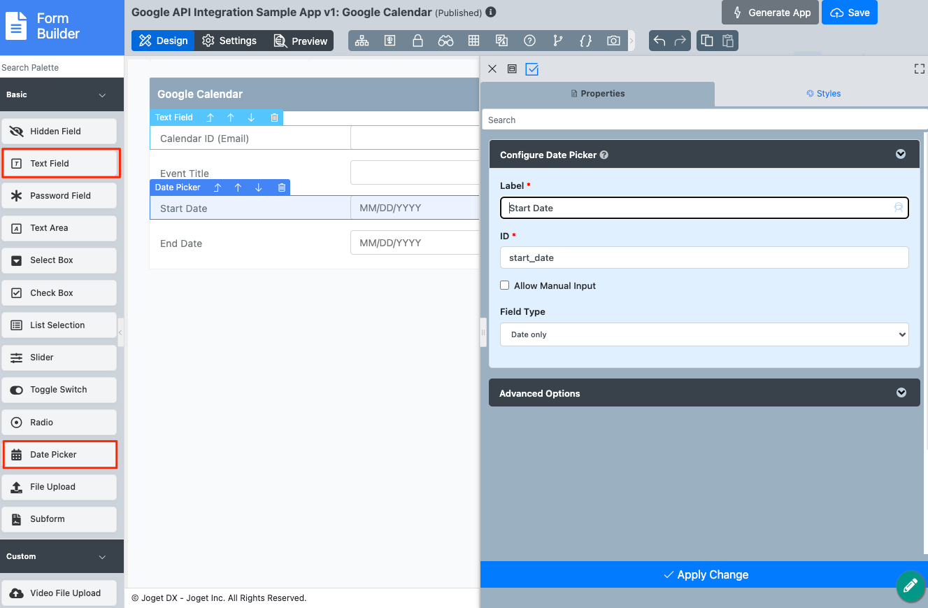Select Subform from the palette
This screenshot has width=928, height=608.
tap(59, 519)
